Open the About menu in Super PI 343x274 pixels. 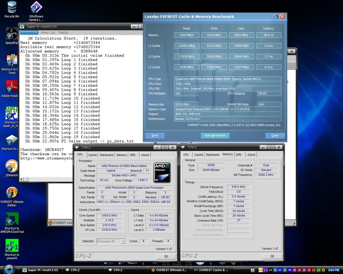(x=48, y=32)
